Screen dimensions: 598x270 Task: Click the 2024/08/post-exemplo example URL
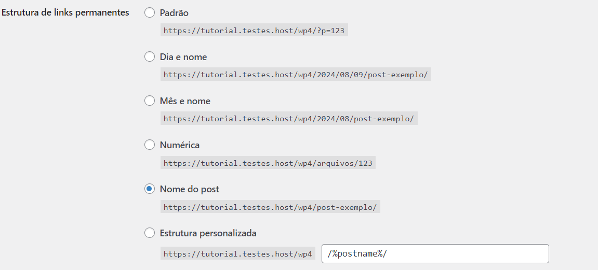point(288,119)
